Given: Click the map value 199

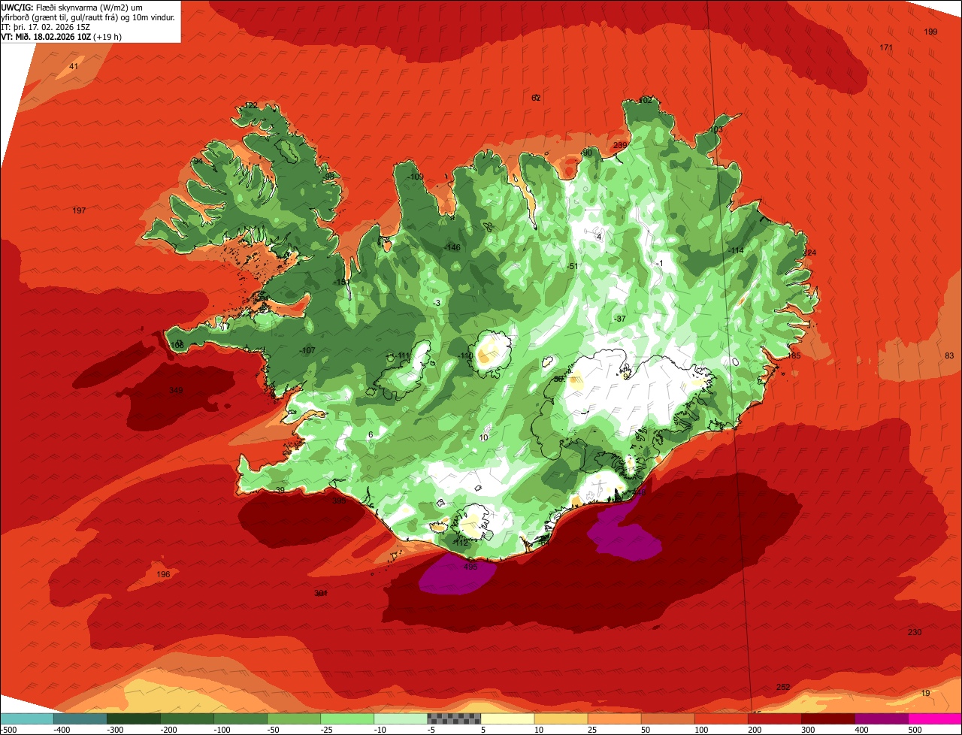Looking at the screenshot, I should coord(930,32).
